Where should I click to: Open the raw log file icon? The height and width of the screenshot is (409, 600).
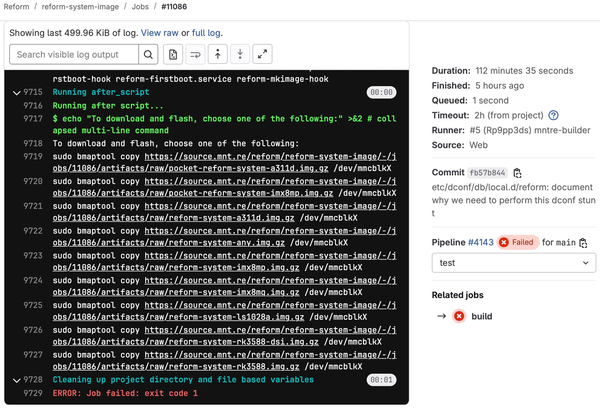pyautogui.click(x=173, y=54)
